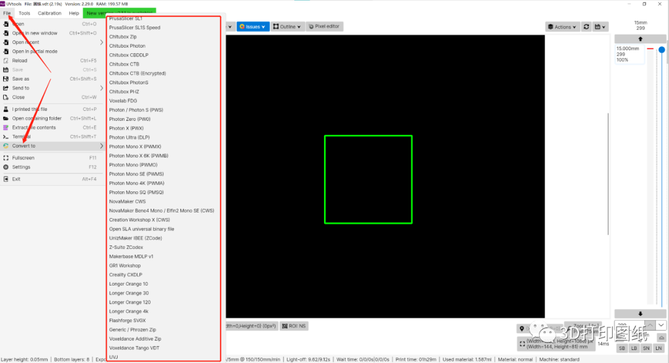Click Reload in the File menu
Screen dimensions: 669x363
[20, 61]
